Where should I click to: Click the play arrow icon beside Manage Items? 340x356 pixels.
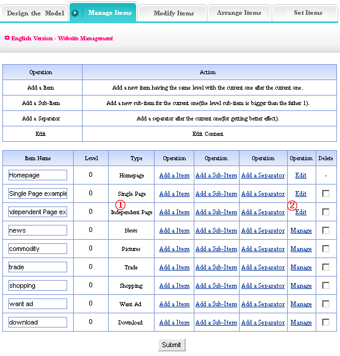(75, 13)
